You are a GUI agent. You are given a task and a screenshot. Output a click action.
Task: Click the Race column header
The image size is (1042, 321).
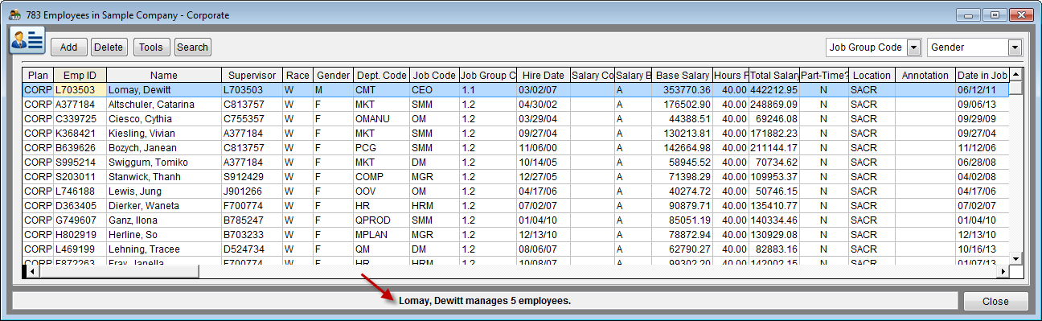click(x=297, y=75)
